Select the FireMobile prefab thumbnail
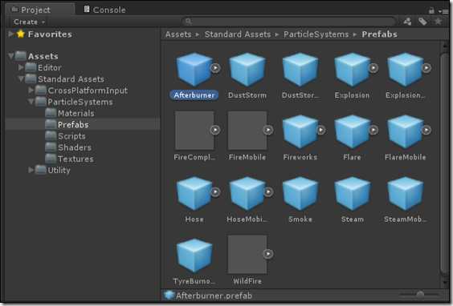This screenshot has height=306, width=453. 247,131
